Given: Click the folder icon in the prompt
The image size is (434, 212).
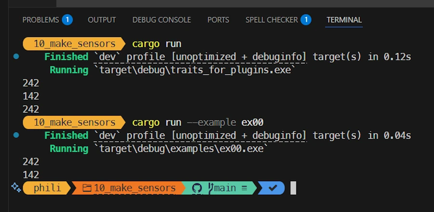Looking at the screenshot, I should [87, 188].
